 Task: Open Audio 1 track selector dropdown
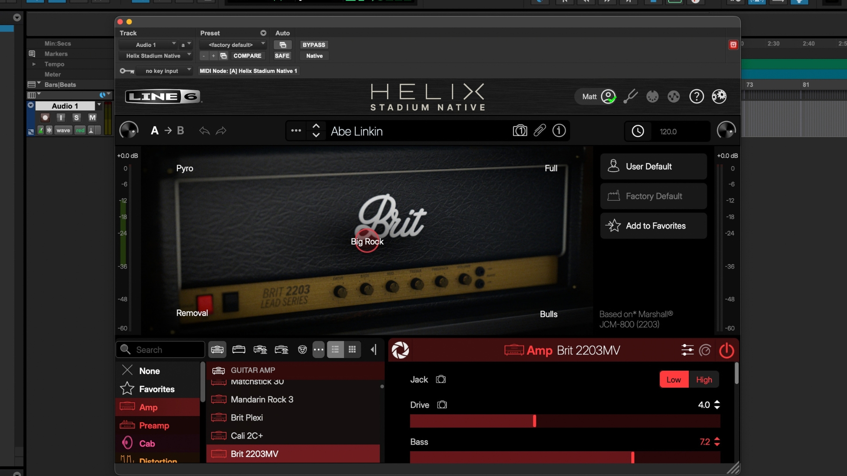point(148,45)
